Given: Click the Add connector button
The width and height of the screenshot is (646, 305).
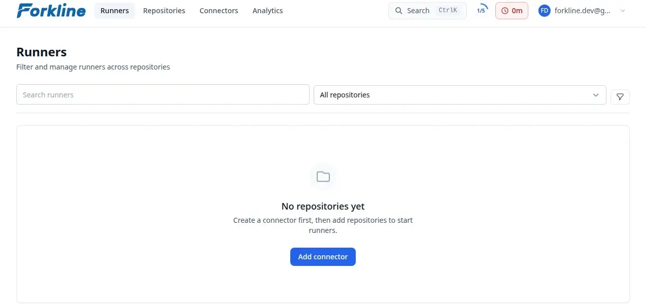Looking at the screenshot, I should 323,257.
